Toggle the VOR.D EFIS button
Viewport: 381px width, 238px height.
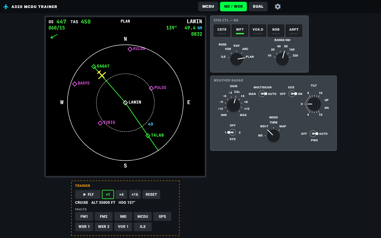258,31
